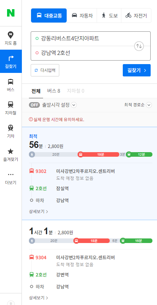The width and height of the screenshot is (157, 305).
Task: Click bus icon next to 9302
Action: coord(31,171)
